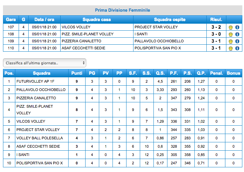
Task: Open the info icon for match 109
Action: pyautogui.click(x=237, y=41)
